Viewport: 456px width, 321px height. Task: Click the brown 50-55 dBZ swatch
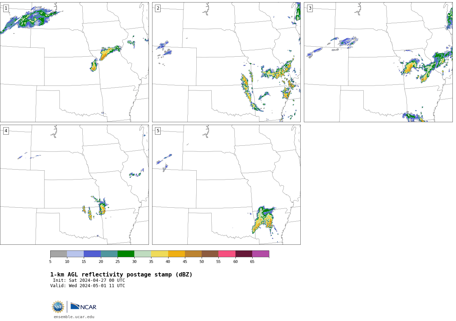coord(210,254)
